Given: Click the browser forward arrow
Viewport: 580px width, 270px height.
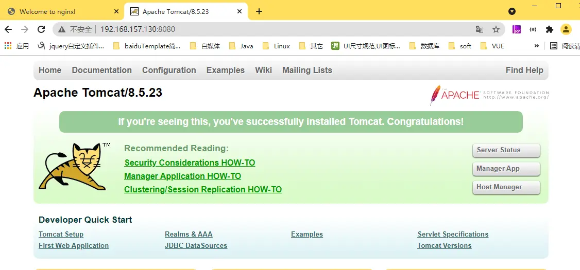Looking at the screenshot, I should (x=25, y=29).
